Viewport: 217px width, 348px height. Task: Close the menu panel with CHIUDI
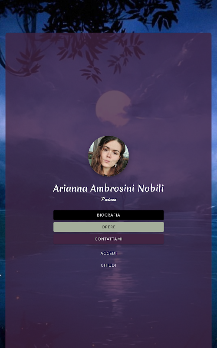coord(108,265)
